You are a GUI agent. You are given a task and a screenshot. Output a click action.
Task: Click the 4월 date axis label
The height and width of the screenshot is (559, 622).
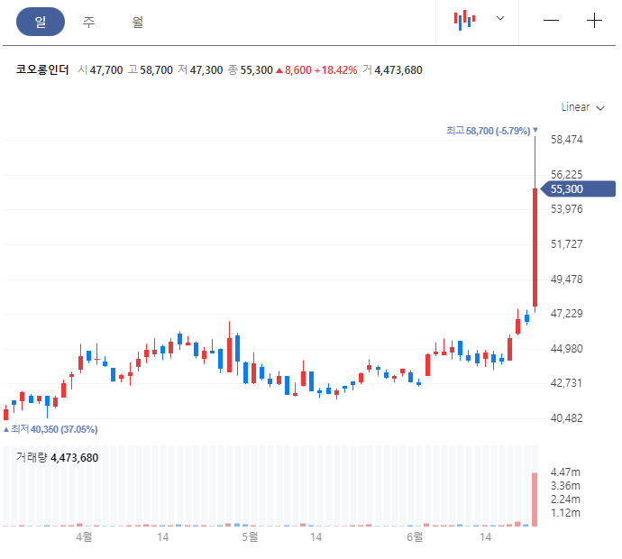[x=84, y=537]
